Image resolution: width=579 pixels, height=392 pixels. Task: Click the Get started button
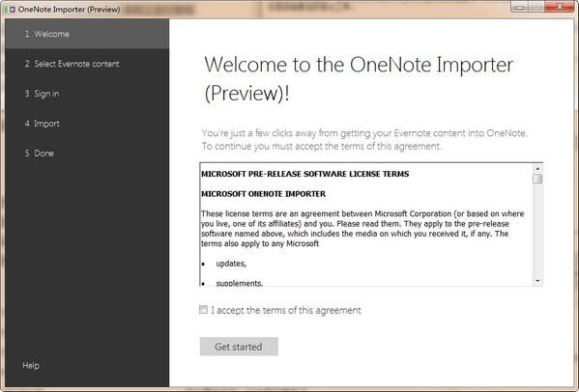pos(239,347)
